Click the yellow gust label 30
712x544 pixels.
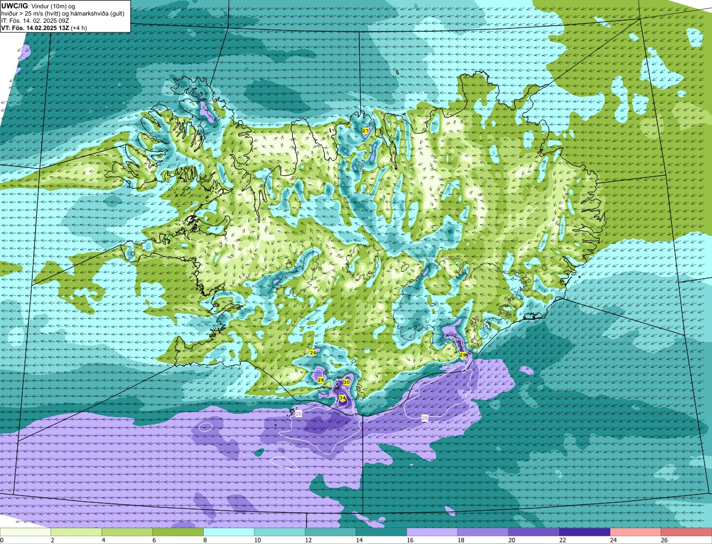click(347, 382)
